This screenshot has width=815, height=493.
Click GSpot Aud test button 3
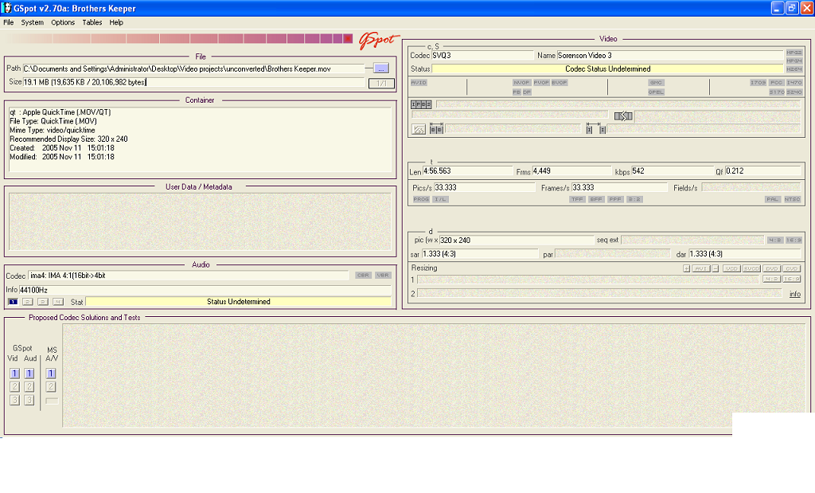[29, 400]
